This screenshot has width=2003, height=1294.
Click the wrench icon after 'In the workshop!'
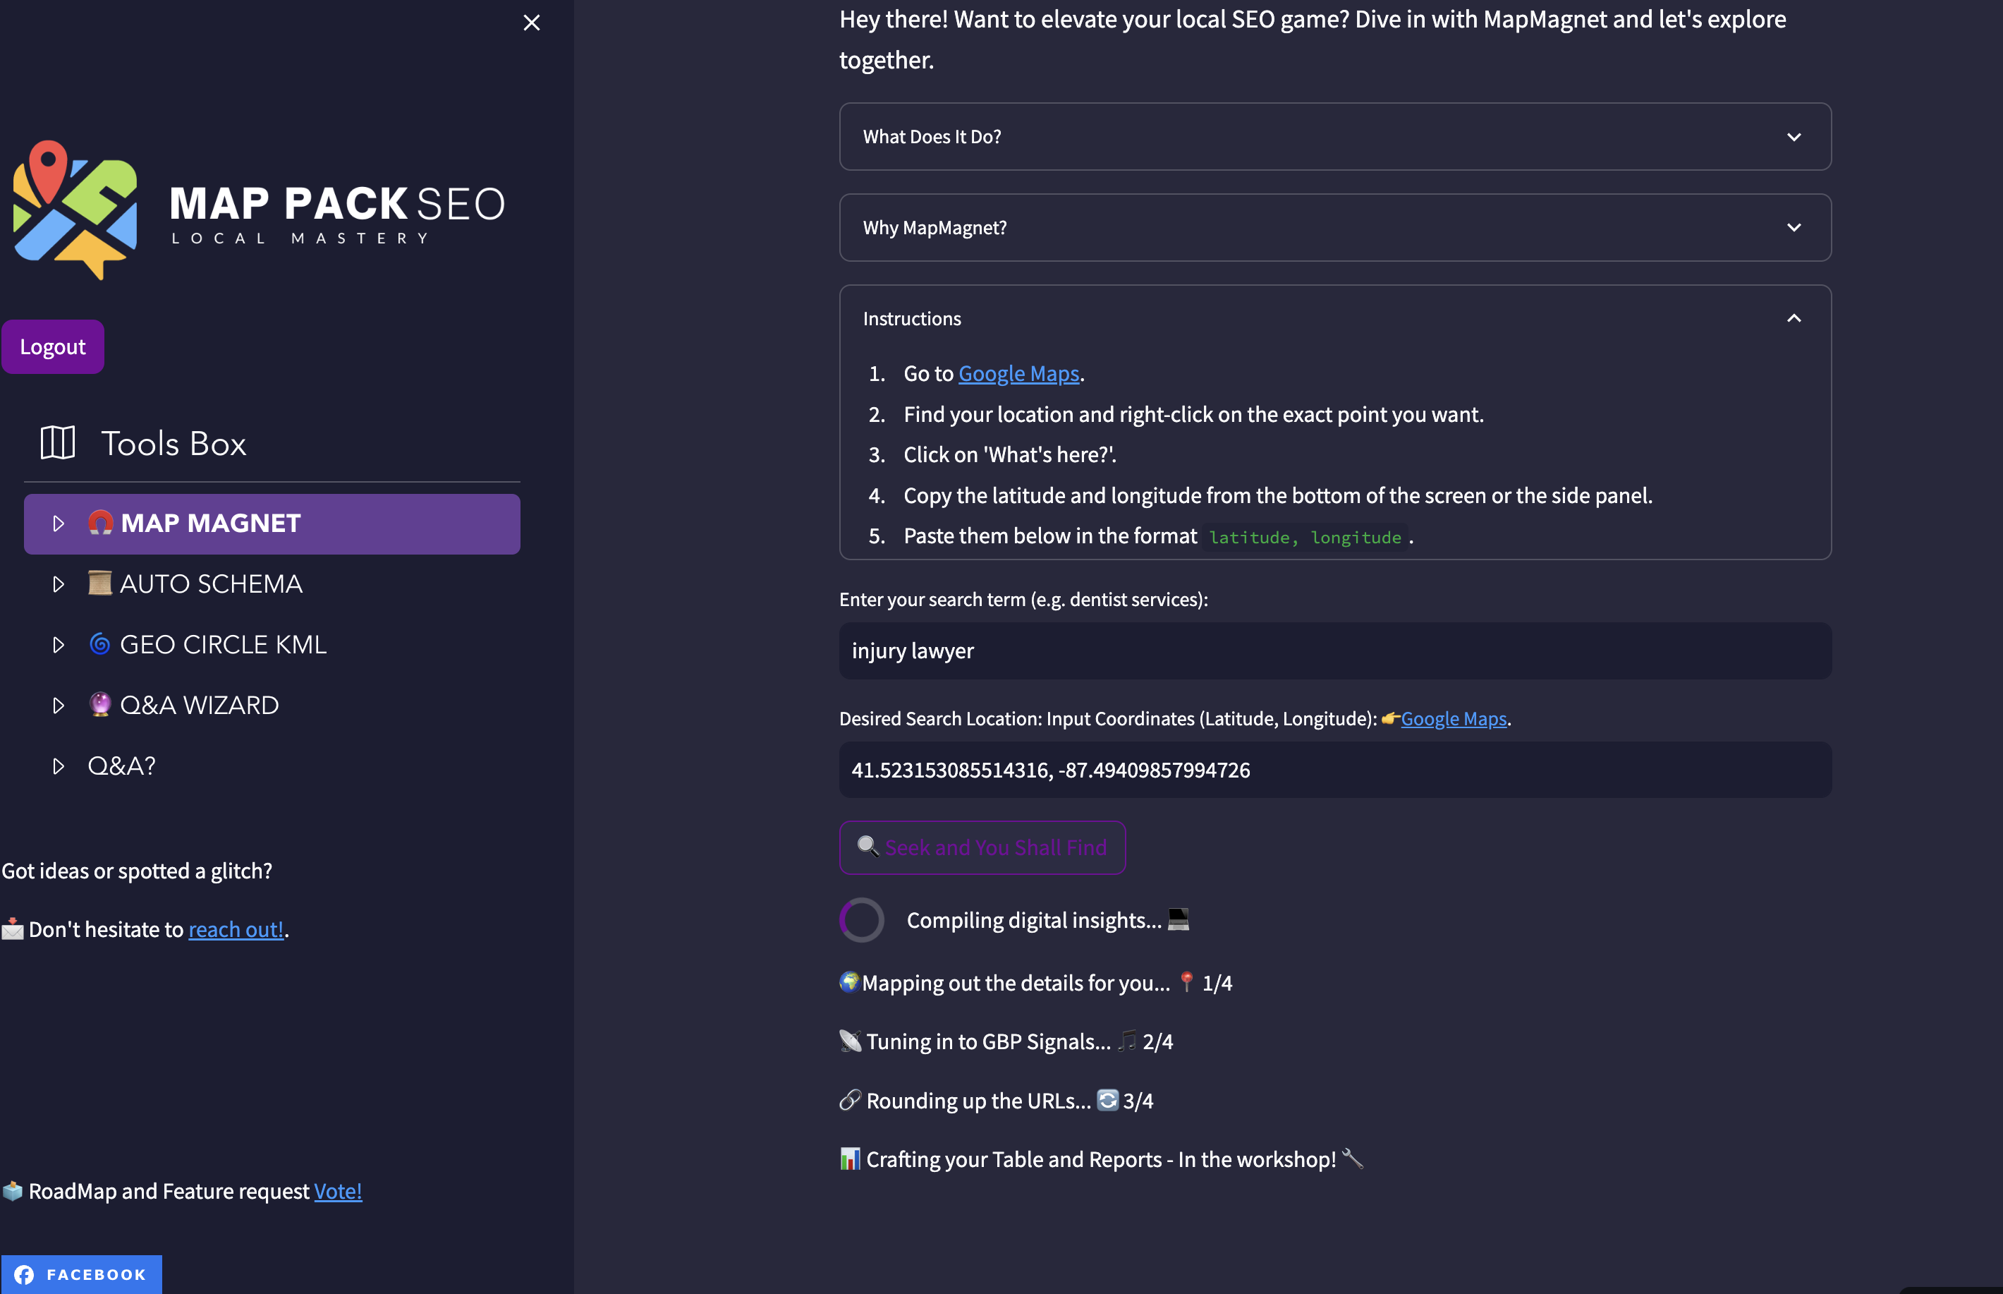pyautogui.click(x=1352, y=1159)
